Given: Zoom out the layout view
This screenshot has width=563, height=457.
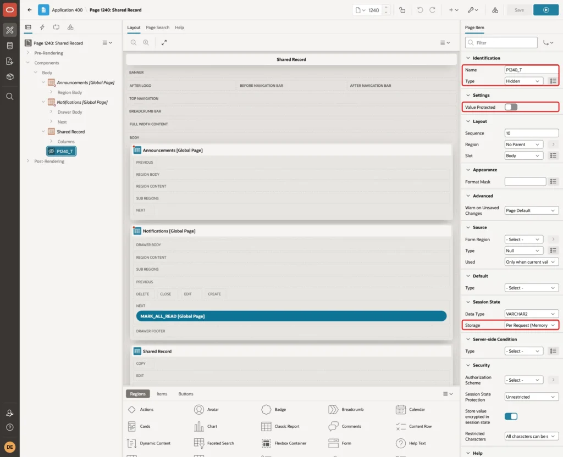Looking at the screenshot, I should click(134, 42).
